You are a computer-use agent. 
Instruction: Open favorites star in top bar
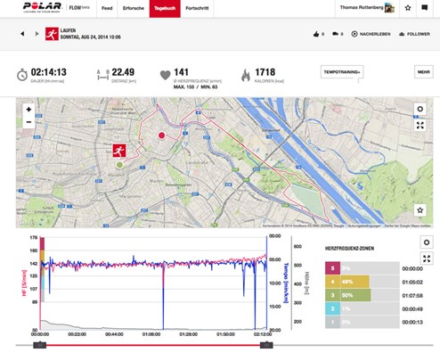tap(408, 8)
